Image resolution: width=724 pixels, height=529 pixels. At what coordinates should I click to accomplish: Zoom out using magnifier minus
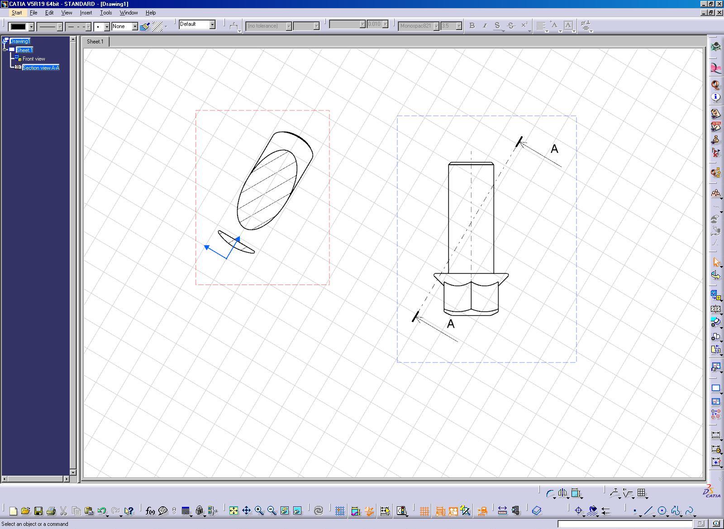[272, 511]
